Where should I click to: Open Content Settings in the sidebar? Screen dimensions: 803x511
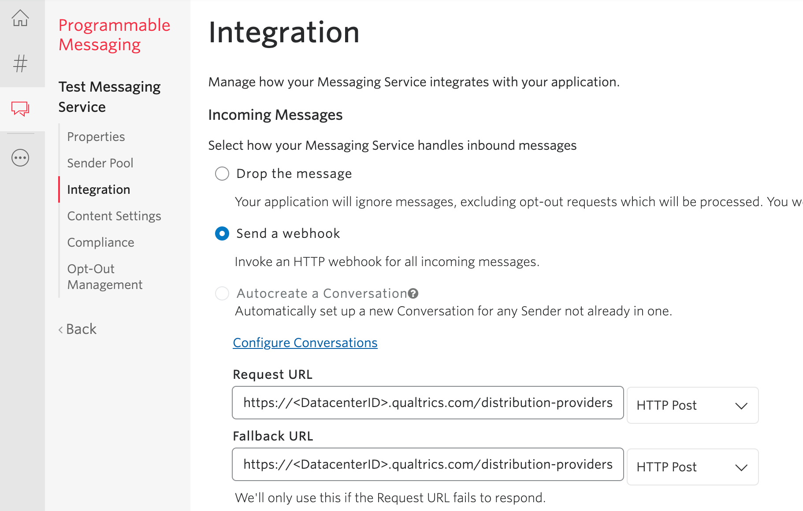click(x=114, y=216)
